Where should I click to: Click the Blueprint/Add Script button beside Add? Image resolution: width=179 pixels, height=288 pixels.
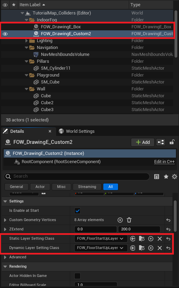(161, 142)
